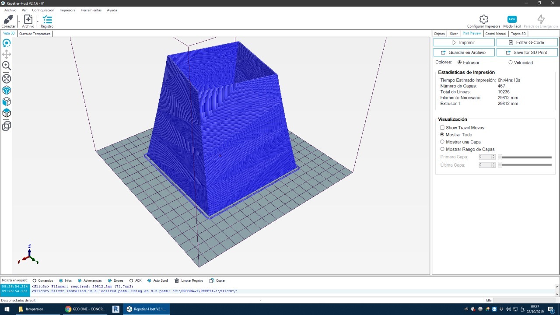This screenshot has width=560, height=315.
Task: Toggle Infos log filter
Action: pyautogui.click(x=61, y=280)
